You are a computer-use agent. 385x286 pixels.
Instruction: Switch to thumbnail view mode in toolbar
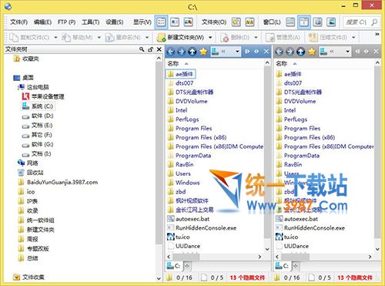pos(188,22)
